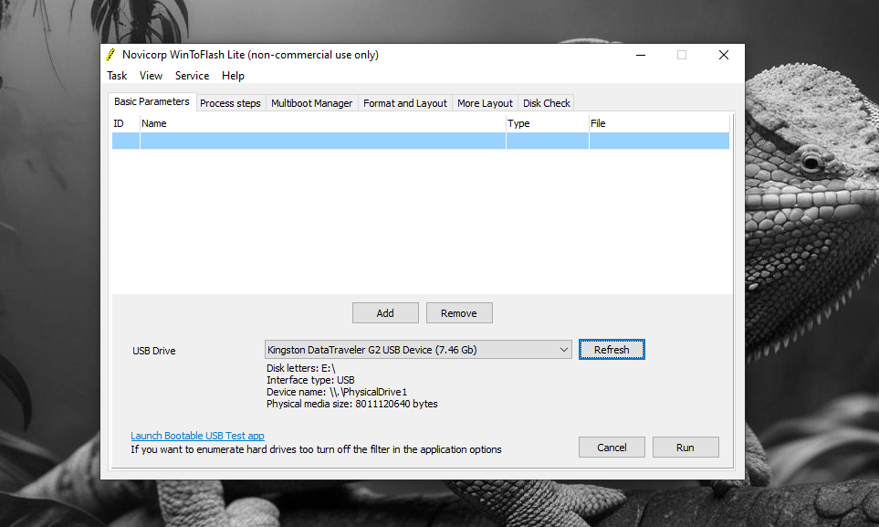Switch to the Multiboot Manager tab
Screen dimensions: 879x527
(311, 103)
